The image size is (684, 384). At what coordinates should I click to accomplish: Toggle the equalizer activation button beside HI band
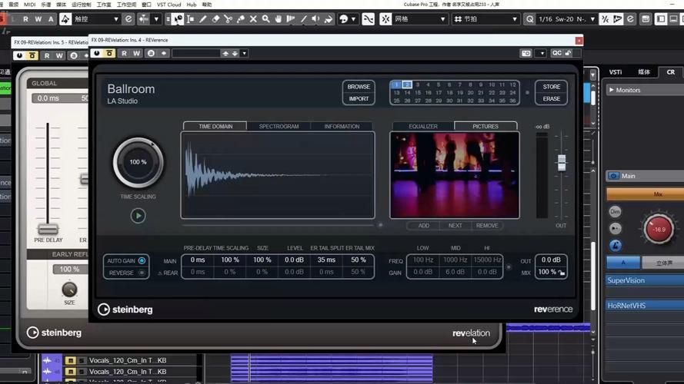[508, 267]
